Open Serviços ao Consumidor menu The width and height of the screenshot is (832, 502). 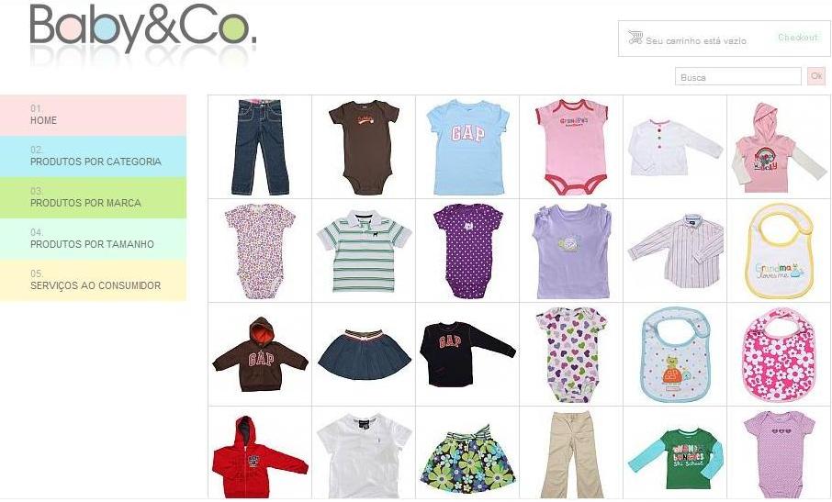click(93, 281)
